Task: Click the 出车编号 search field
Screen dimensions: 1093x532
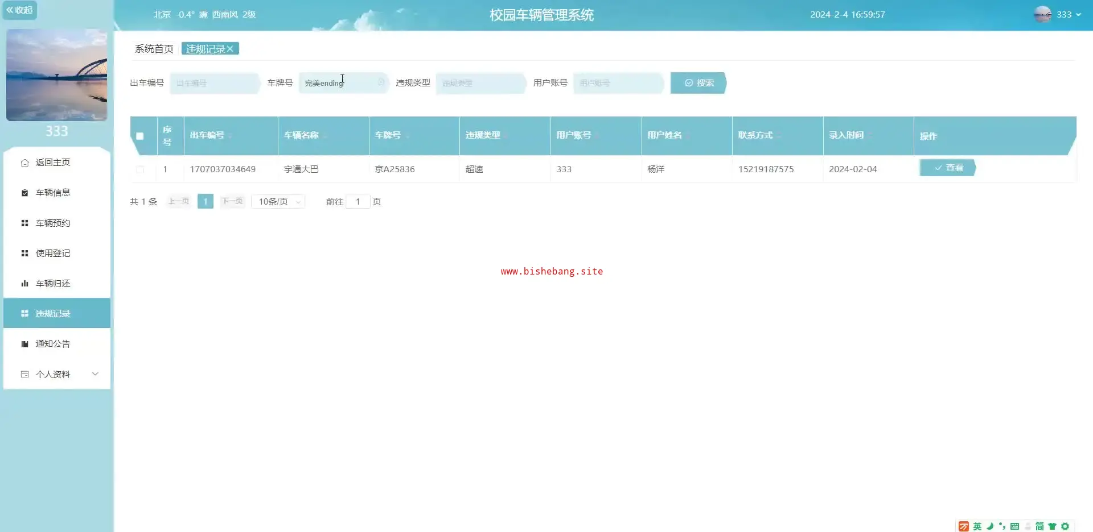Action: click(215, 83)
